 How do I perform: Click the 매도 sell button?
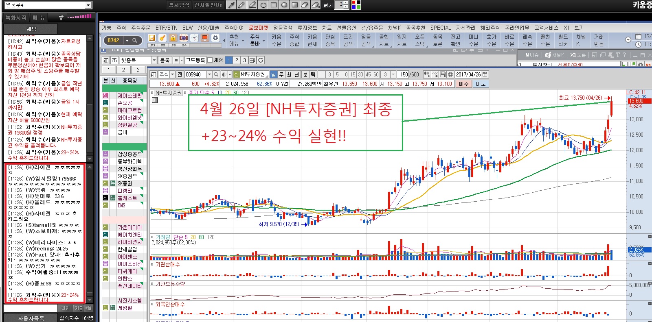point(481,84)
